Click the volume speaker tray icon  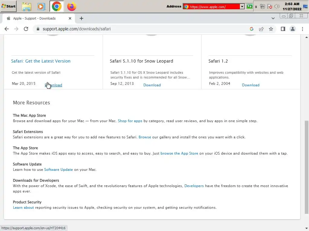pos(277,7)
